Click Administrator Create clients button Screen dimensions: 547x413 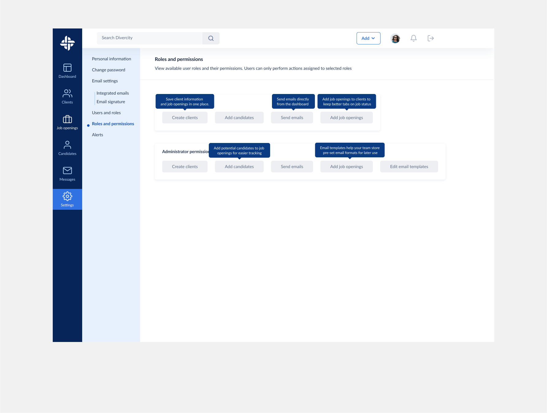tap(185, 167)
